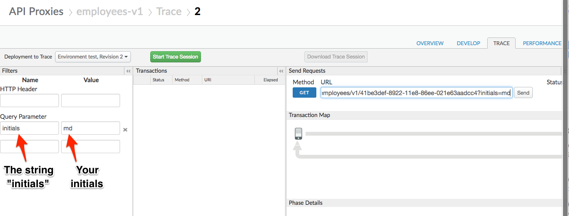This screenshot has width=569, height=216.
Task: Click the Trace breadcrumb link
Action: tap(169, 12)
